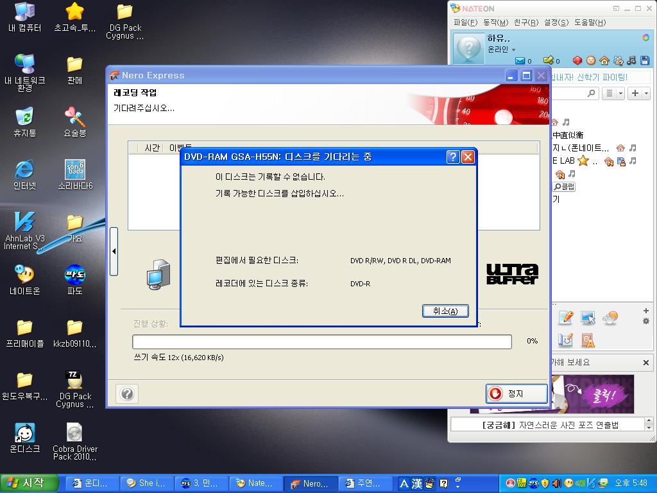Click the 클럽 search button in NateOn list
This screenshot has height=493, width=657.
(x=564, y=187)
